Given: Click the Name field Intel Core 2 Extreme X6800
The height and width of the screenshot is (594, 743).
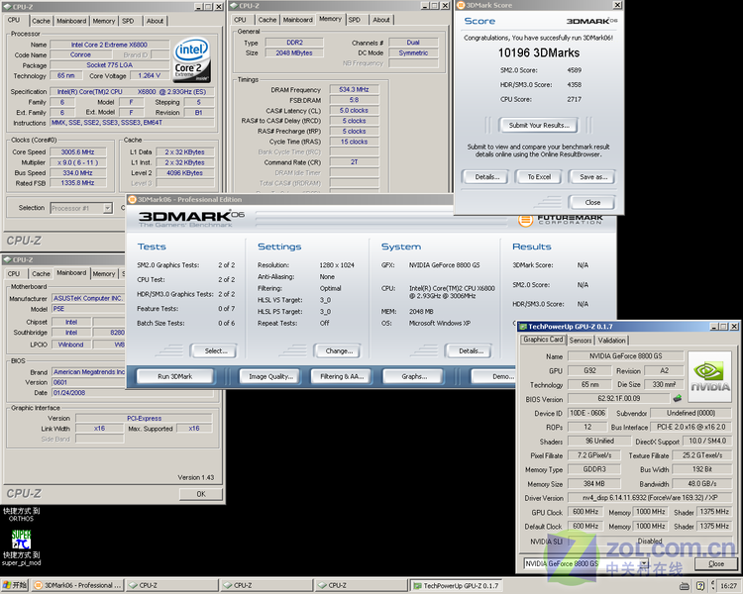Looking at the screenshot, I should click(109, 45).
